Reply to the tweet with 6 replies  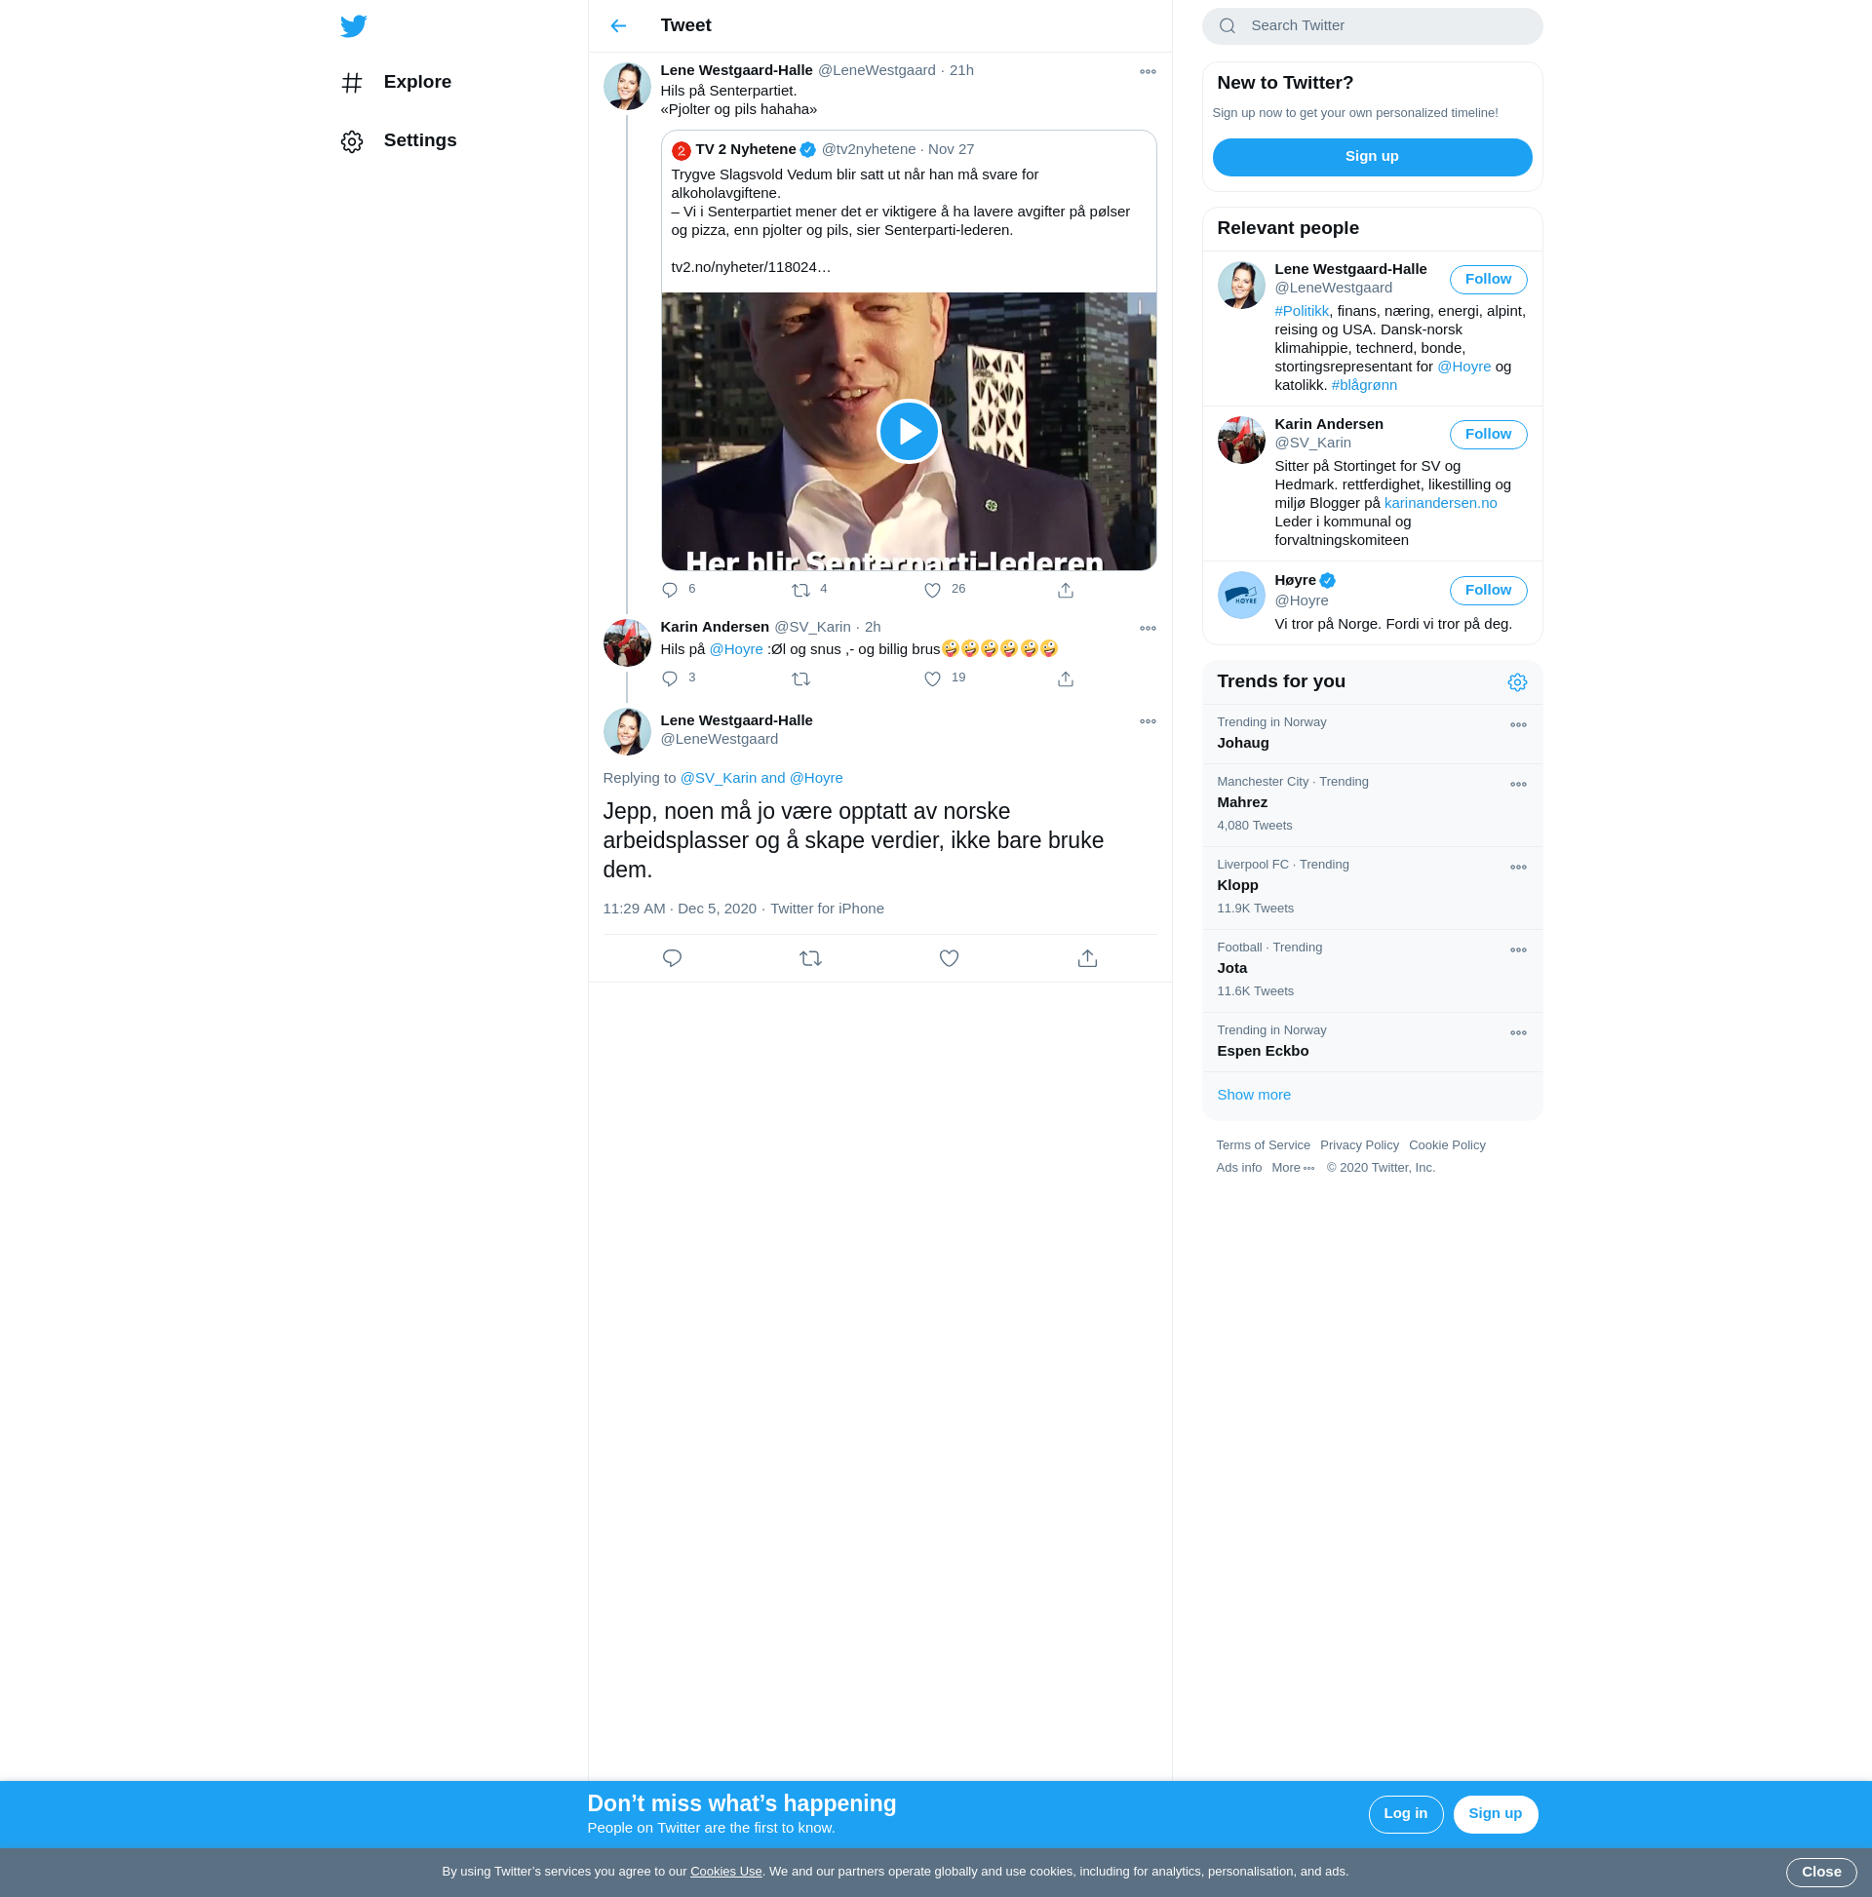tap(670, 590)
